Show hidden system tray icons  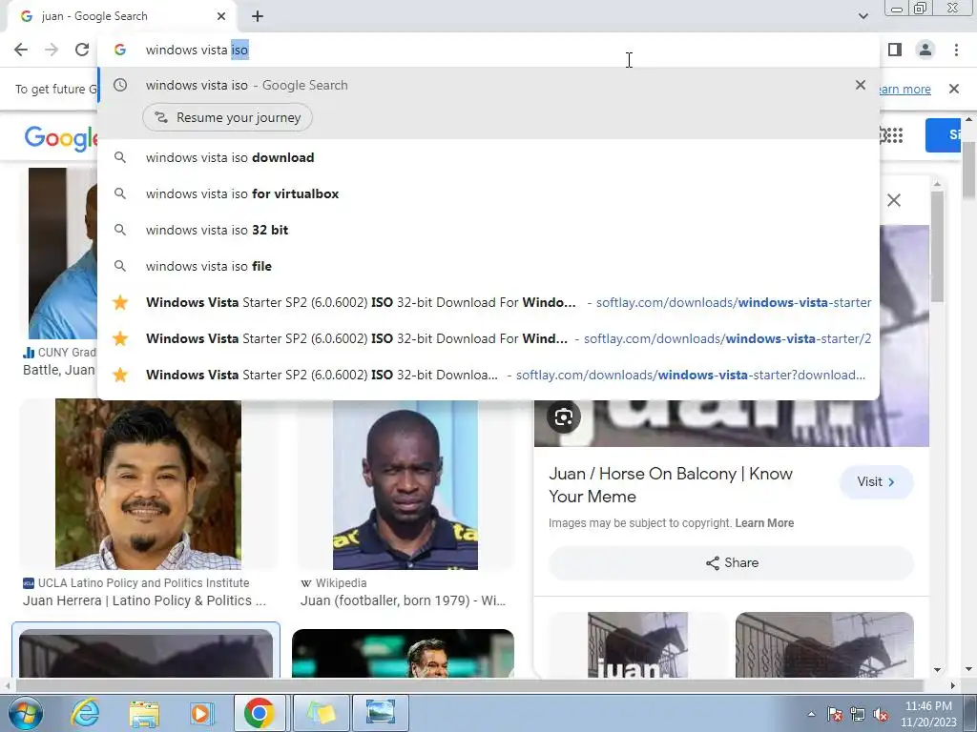[811, 714]
